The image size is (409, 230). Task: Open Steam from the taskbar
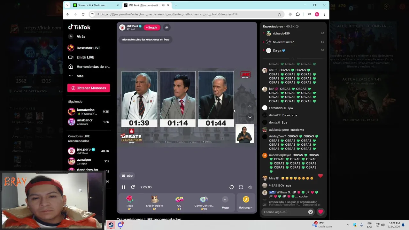point(111,225)
